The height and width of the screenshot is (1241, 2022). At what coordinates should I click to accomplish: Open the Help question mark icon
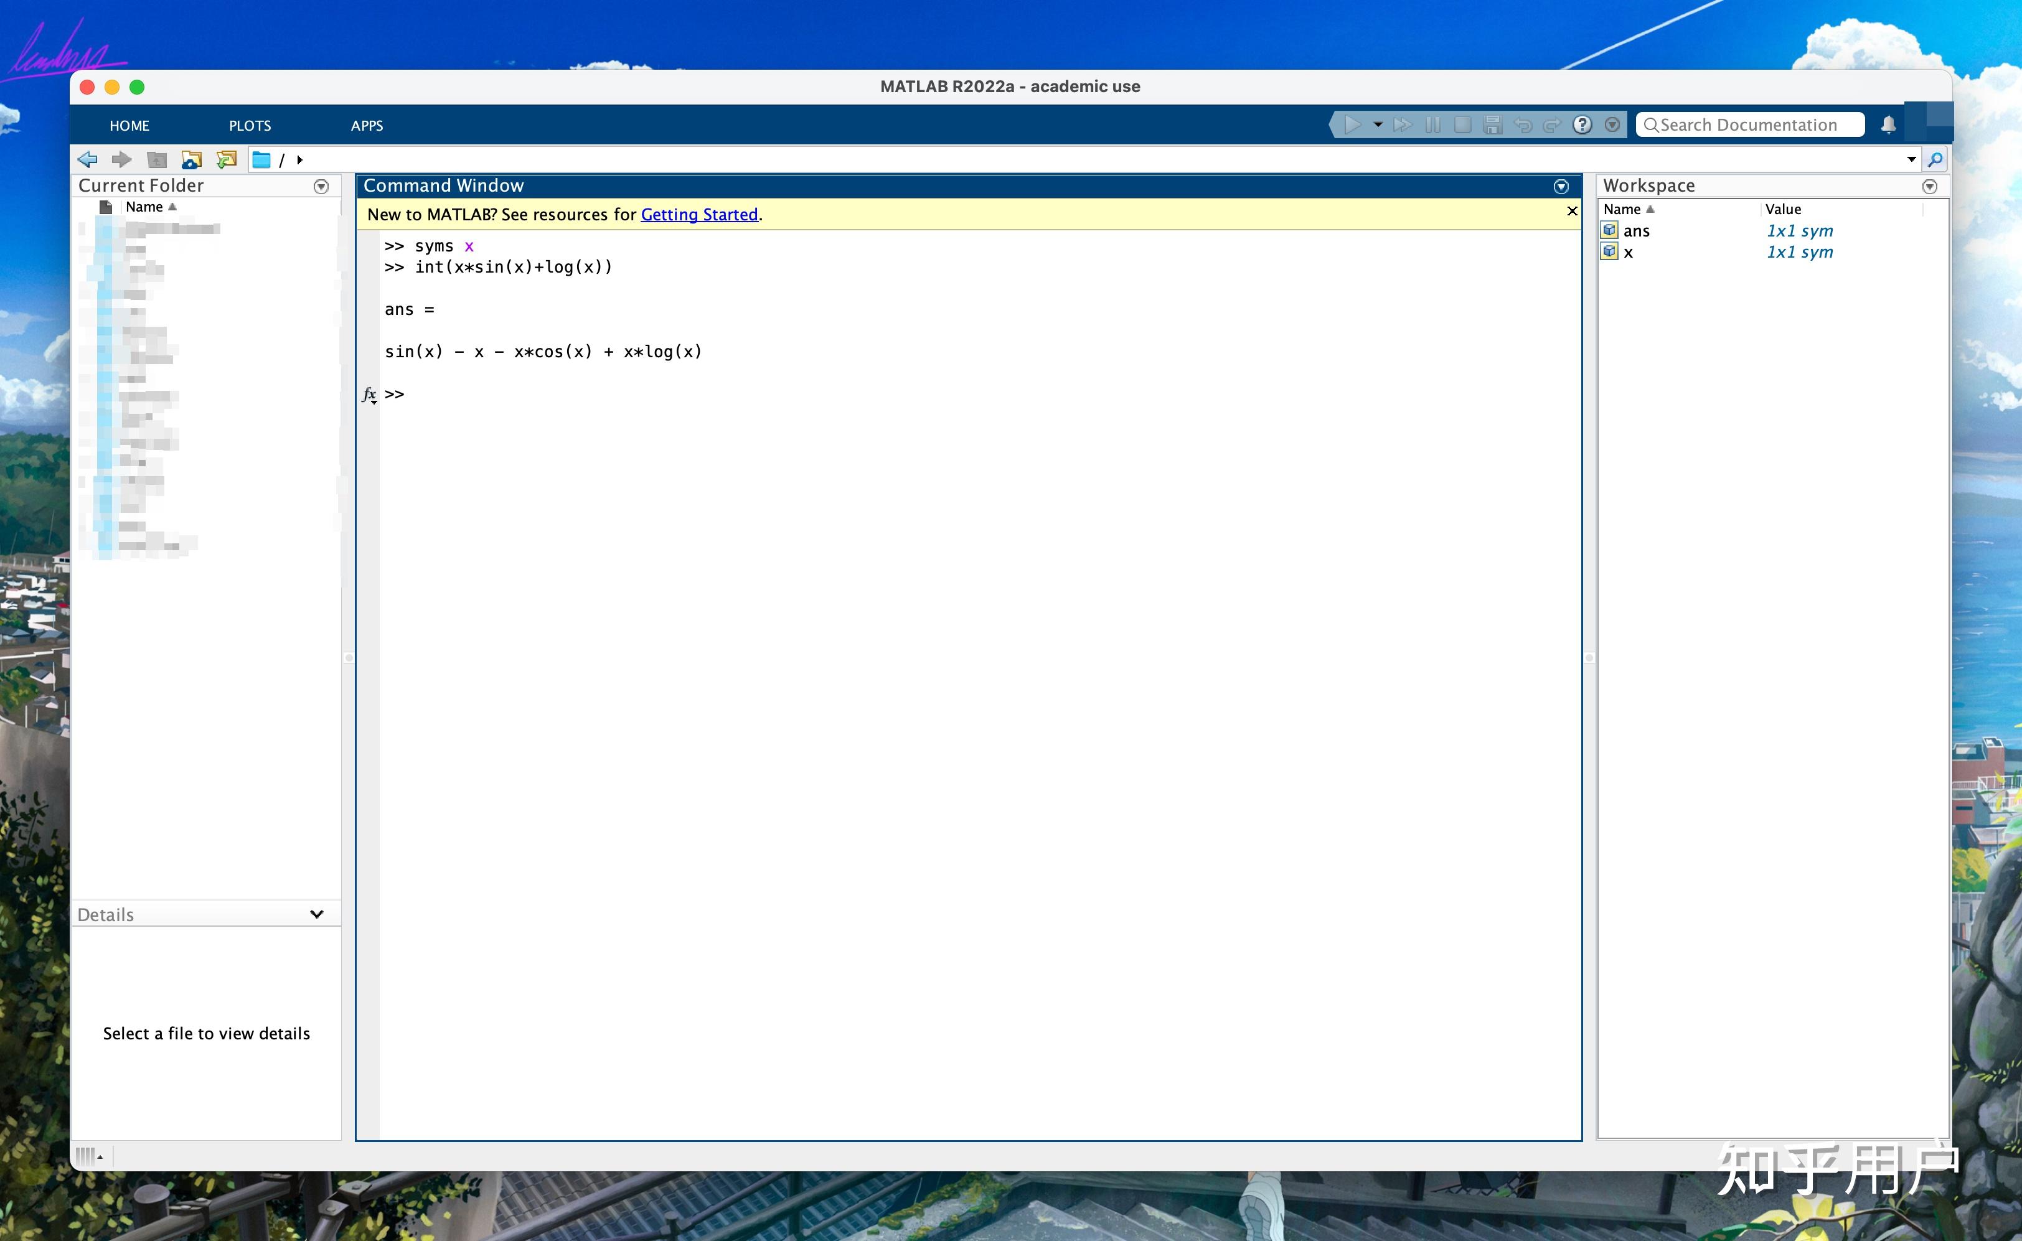(1582, 124)
